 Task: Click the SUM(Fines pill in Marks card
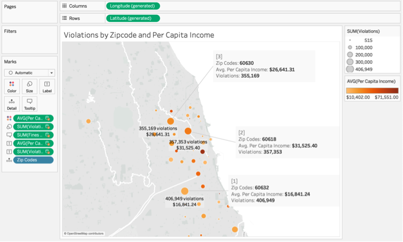34,135
